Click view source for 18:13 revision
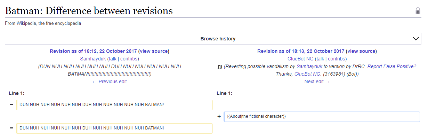428x135 pixels. (362, 51)
